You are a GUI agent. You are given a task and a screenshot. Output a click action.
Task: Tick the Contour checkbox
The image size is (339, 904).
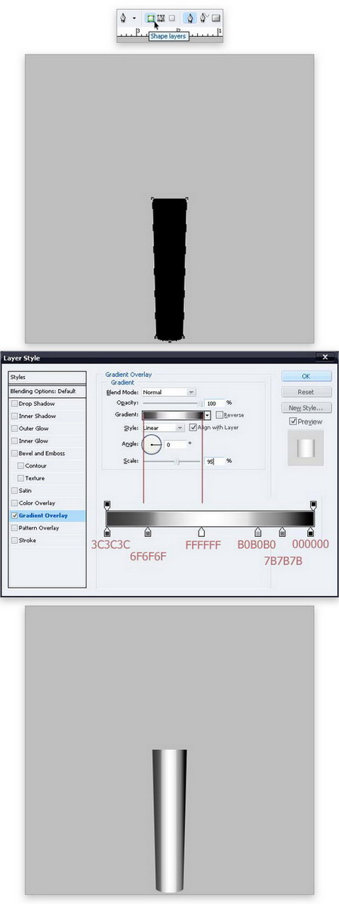pyautogui.click(x=20, y=466)
